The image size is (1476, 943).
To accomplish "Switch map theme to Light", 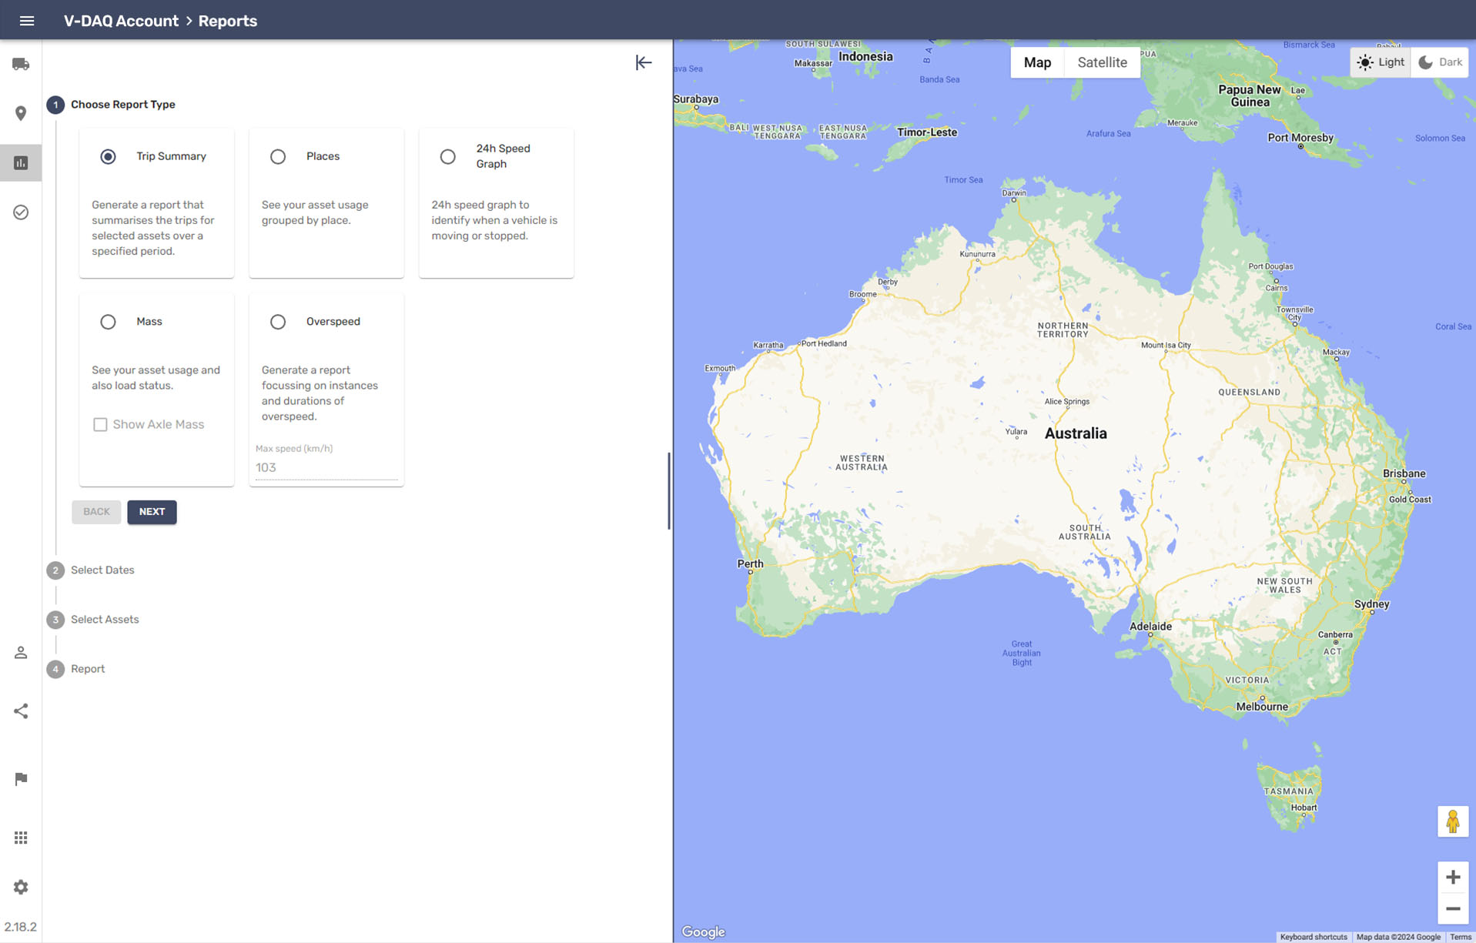I will tap(1381, 62).
